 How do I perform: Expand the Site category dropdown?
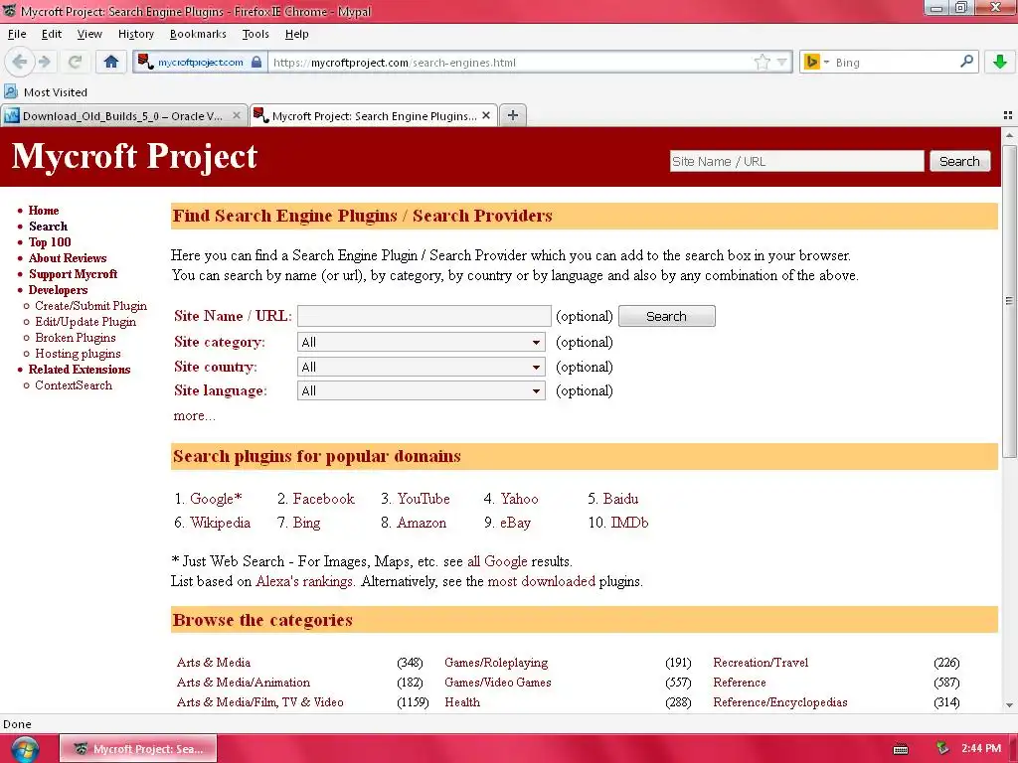coord(421,342)
